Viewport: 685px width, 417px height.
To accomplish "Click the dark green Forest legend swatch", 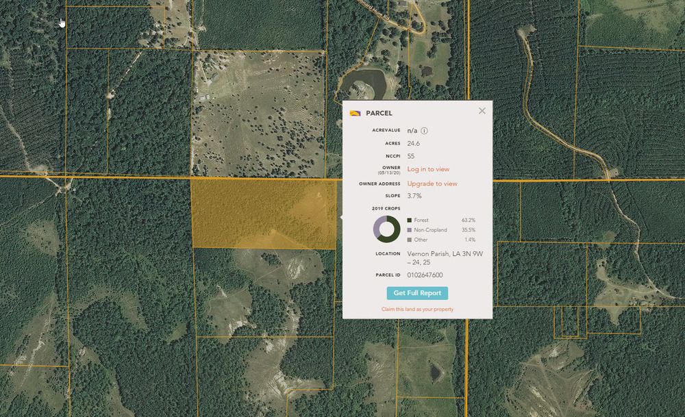I will click(x=410, y=220).
